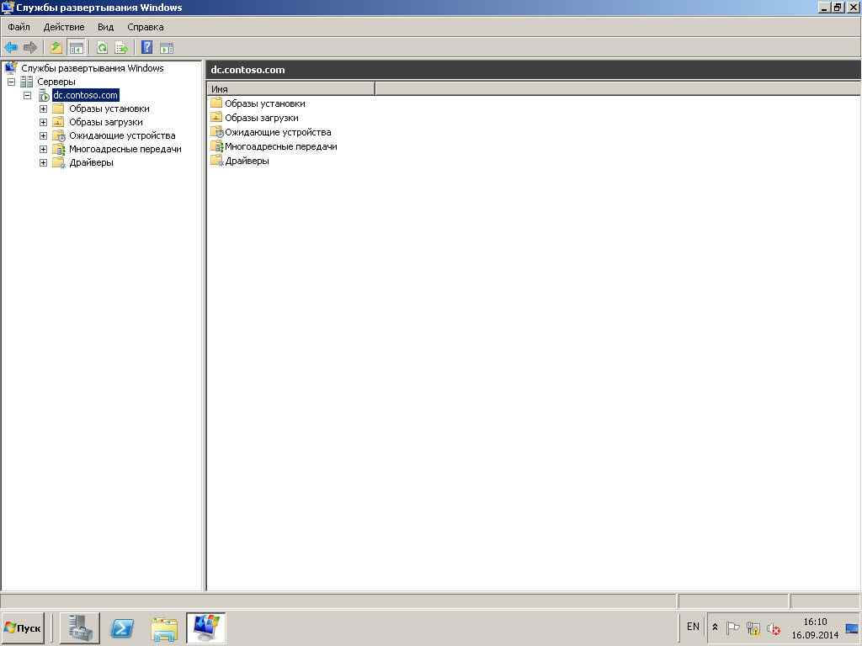Select Многоадресные передачи label in tree

point(125,149)
